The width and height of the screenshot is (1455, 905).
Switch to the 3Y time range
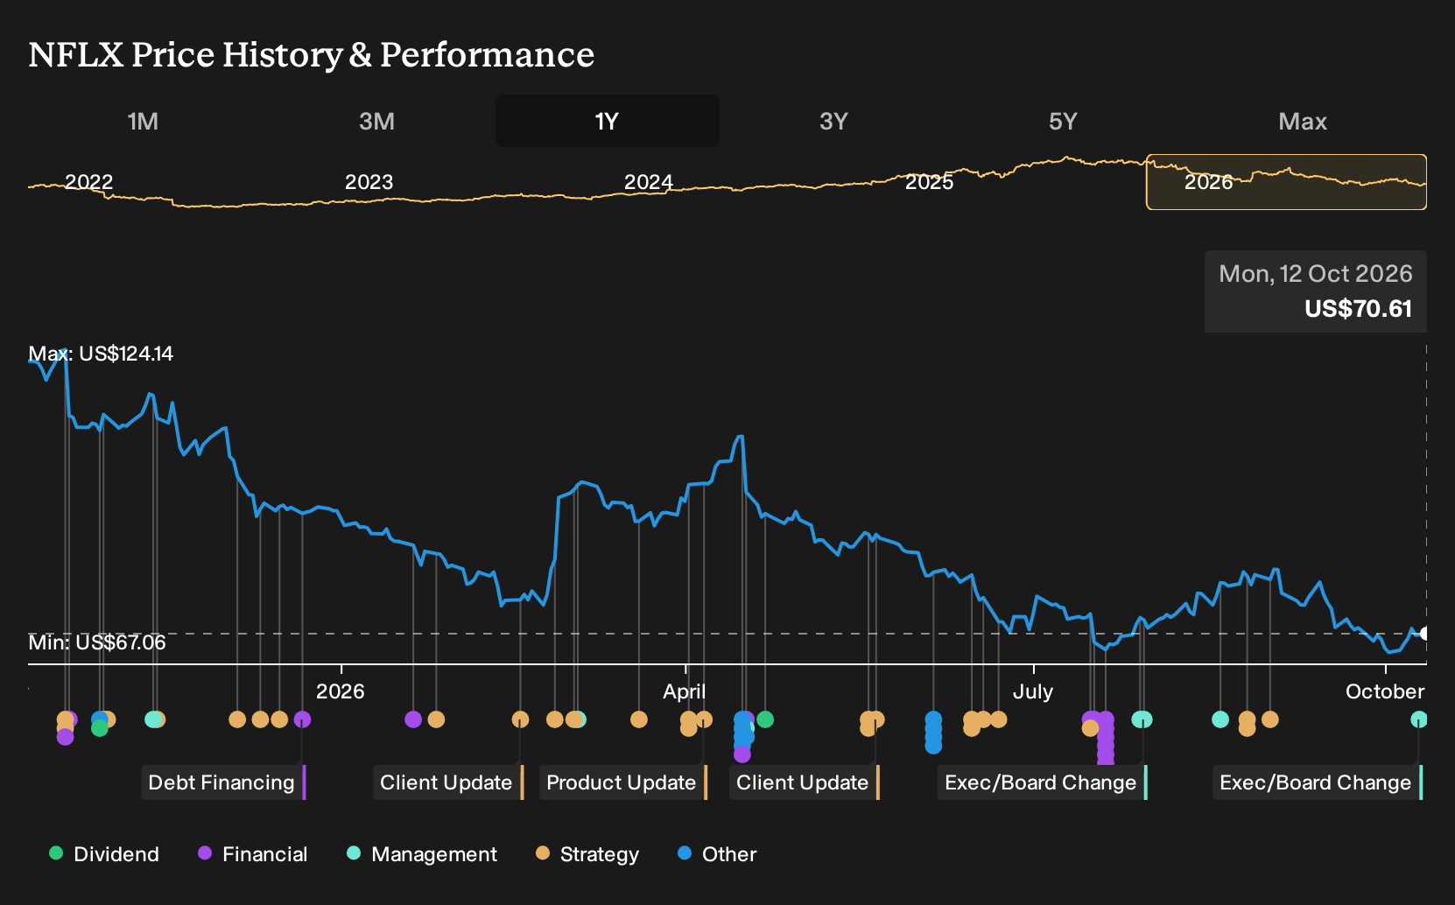(x=833, y=121)
